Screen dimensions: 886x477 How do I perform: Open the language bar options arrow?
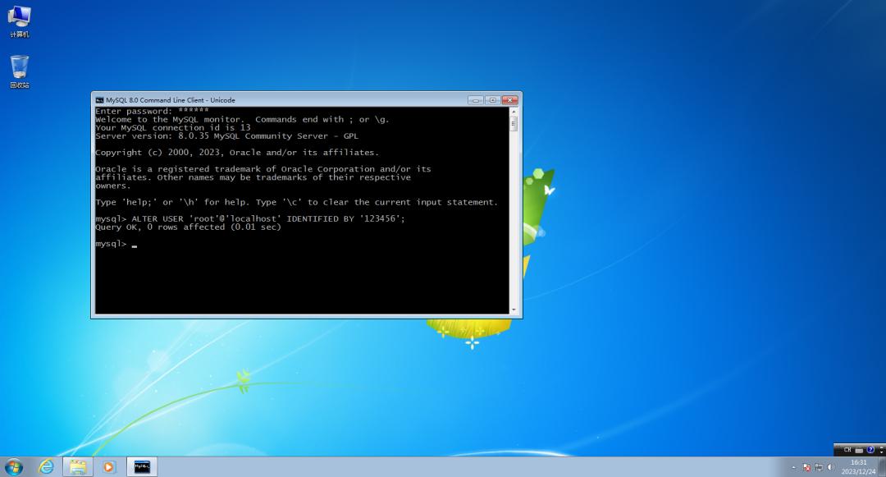[881, 452]
